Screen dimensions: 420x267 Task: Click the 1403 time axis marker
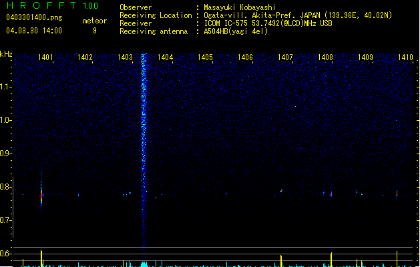125,57
